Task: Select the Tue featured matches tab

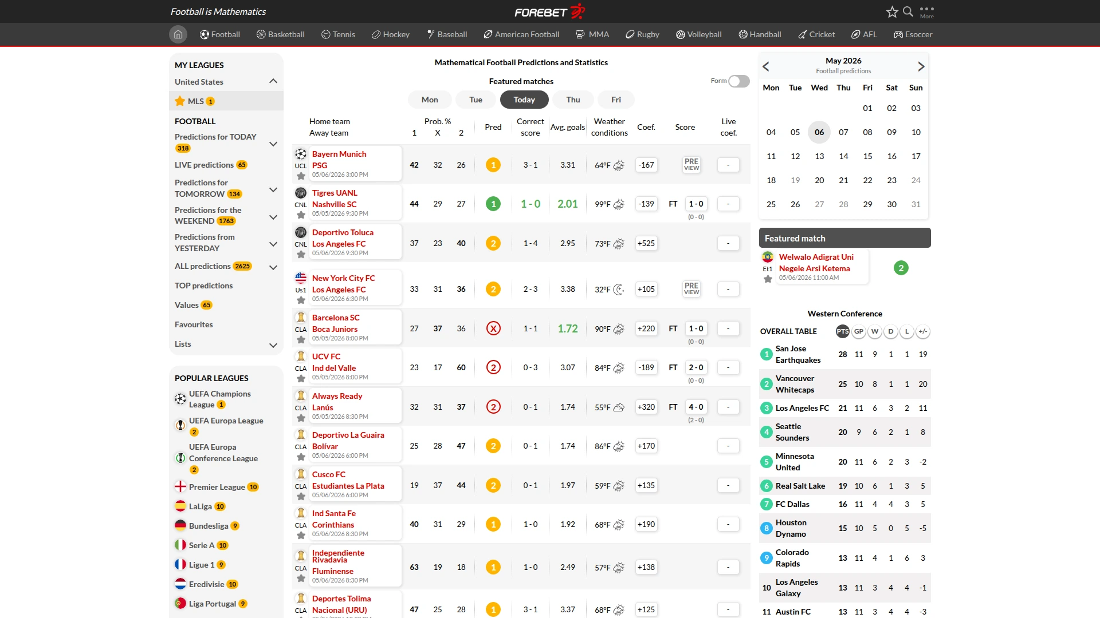Action: pyautogui.click(x=476, y=100)
